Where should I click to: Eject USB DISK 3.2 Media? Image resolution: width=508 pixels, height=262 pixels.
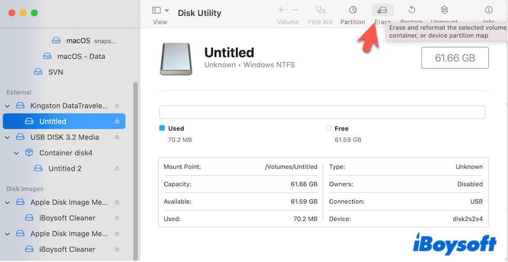pyautogui.click(x=117, y=137)
